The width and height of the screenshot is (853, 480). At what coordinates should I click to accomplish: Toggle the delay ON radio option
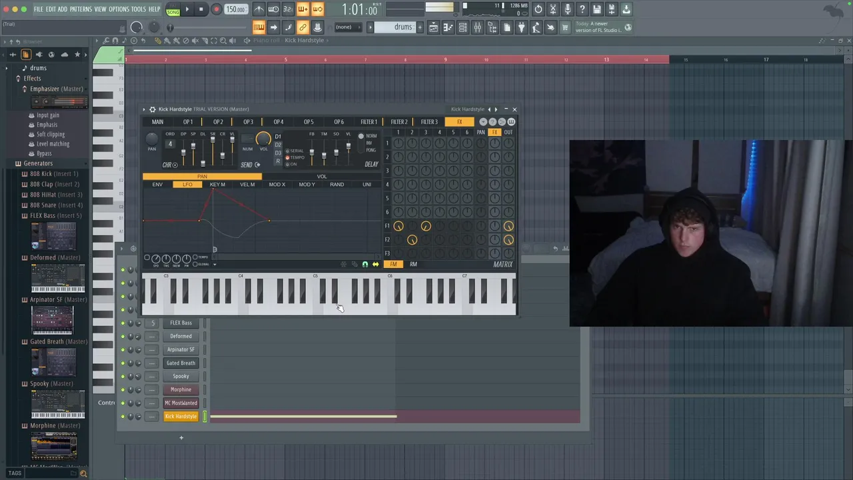pyautogui.click(x=287, y=164)
